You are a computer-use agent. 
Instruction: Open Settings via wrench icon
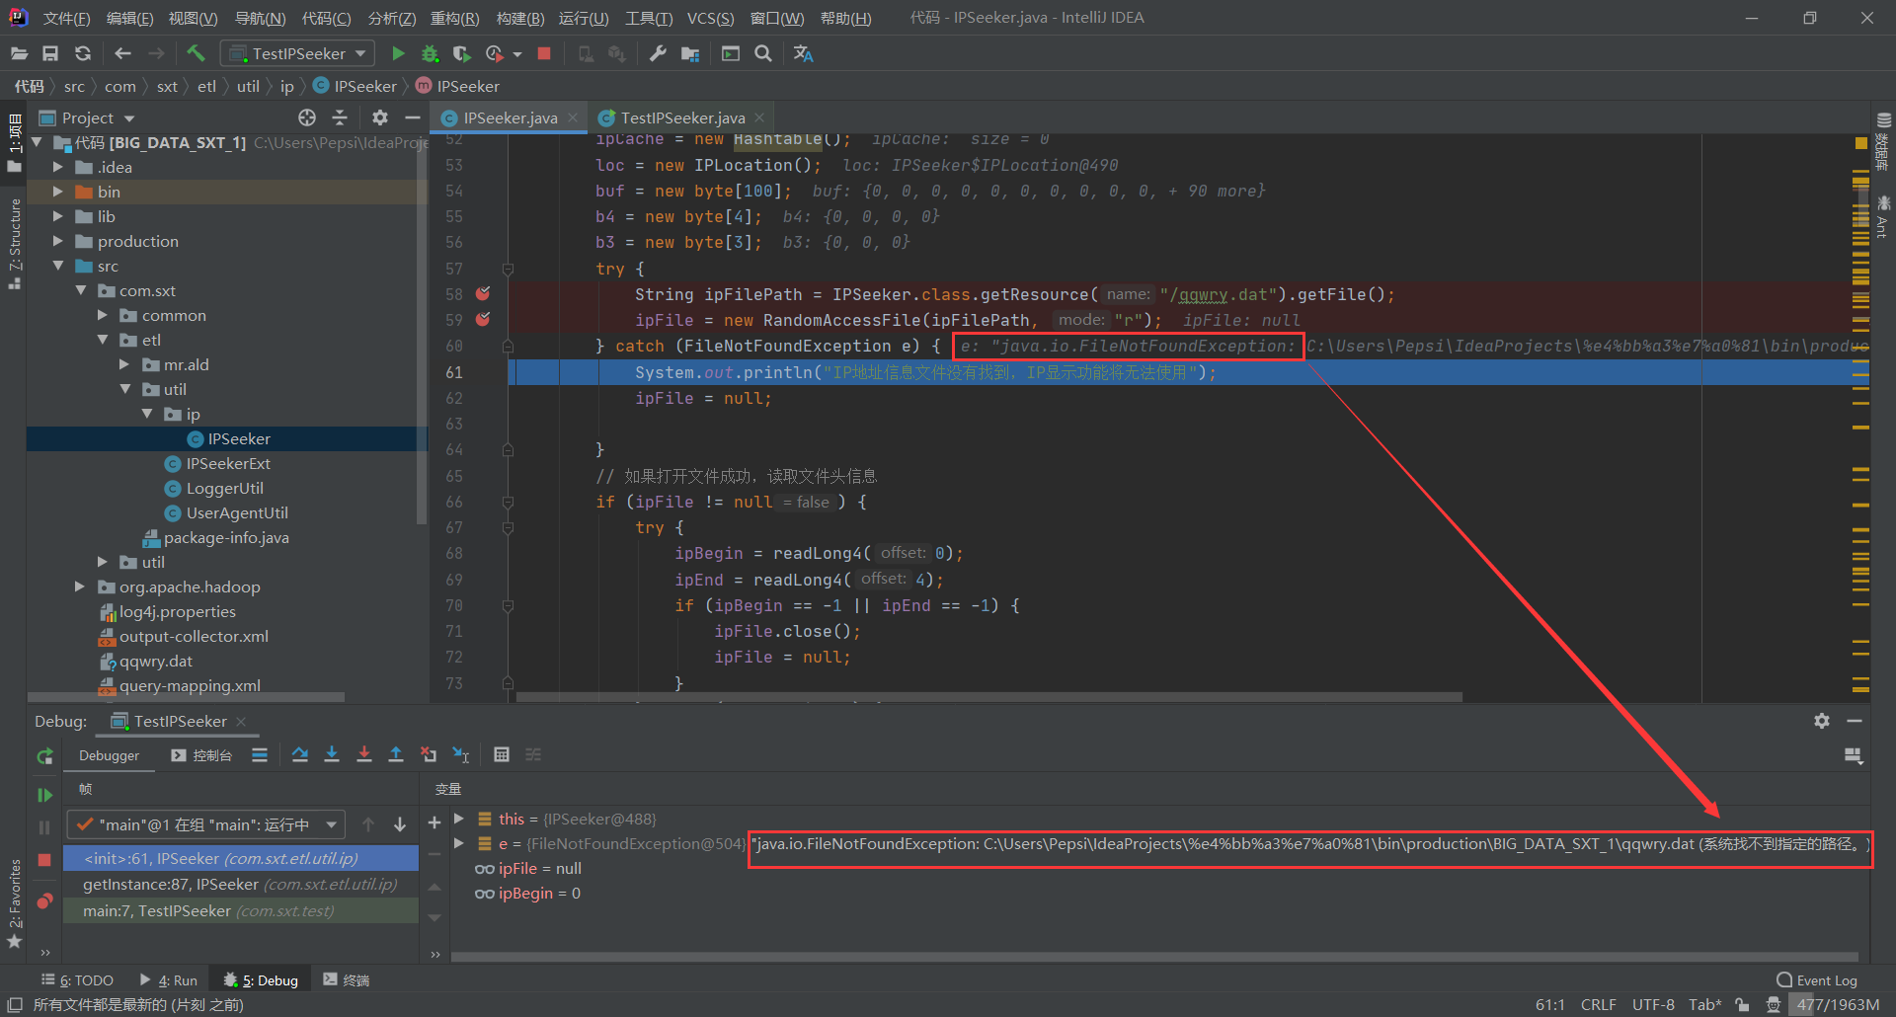point(658,53)
